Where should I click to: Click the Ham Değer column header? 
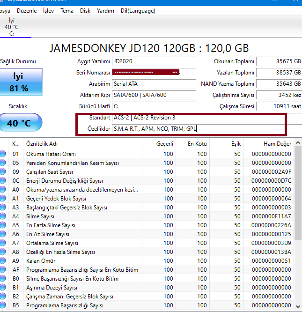(268, 144)
